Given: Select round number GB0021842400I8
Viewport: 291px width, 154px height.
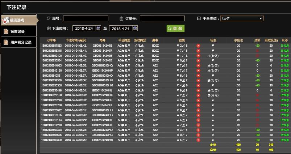Looking at the screenshot, I should point(103,46).
